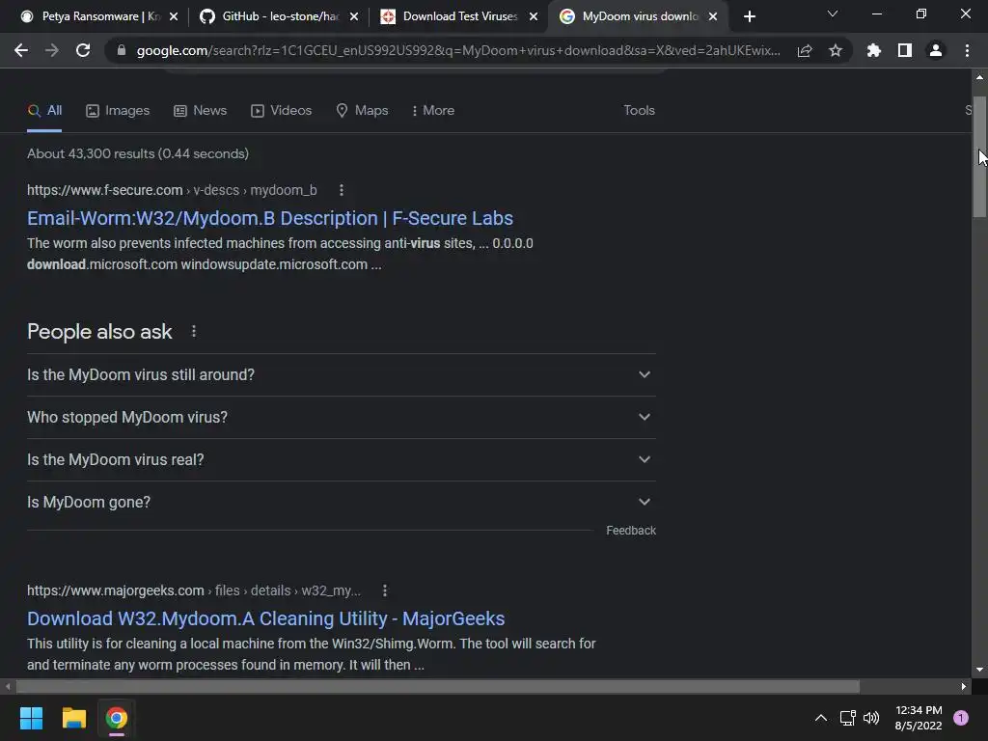Open the Chrome three-dot menu
This screenshot has height=741, width=988.
tap(967, 50)
